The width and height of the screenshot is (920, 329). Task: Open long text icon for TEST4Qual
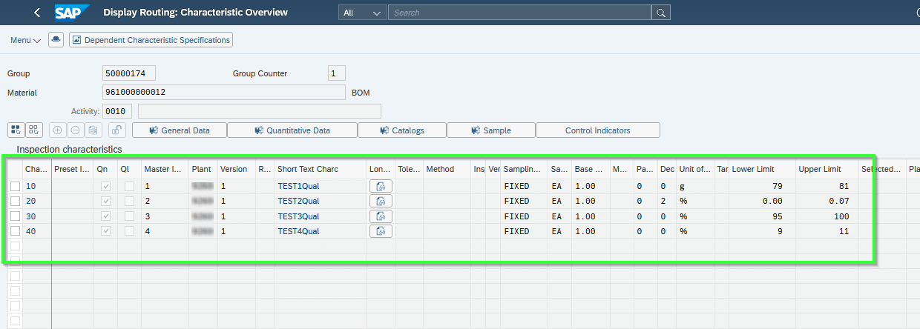pos(381,231)
